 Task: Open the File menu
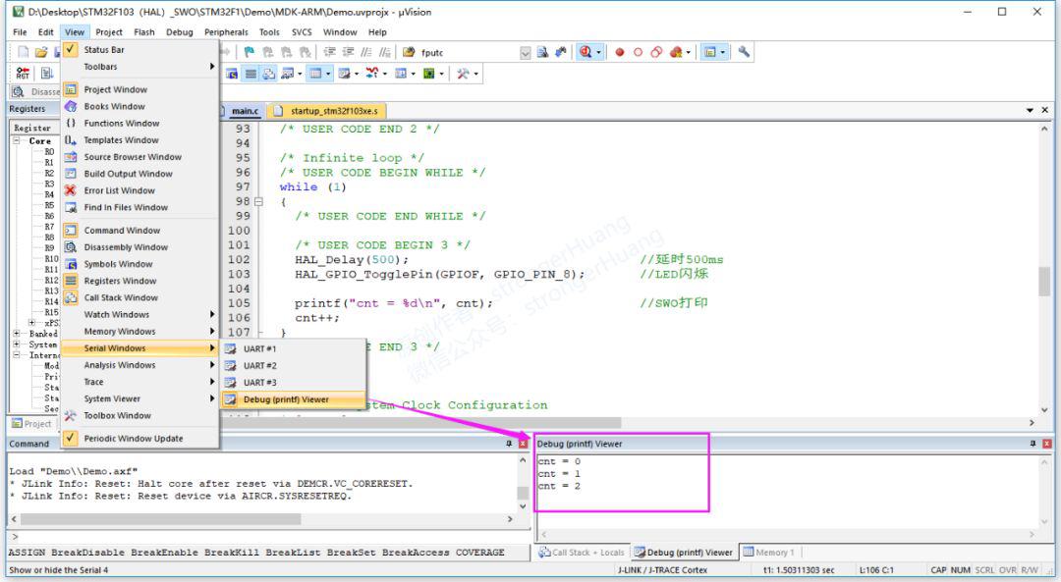[x=21, y=31]
